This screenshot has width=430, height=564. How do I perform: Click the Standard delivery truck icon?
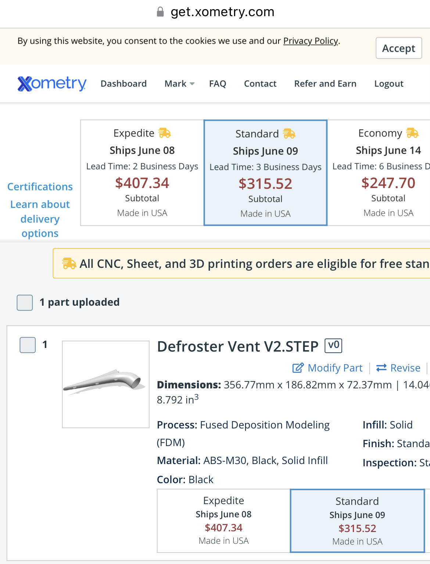289,134
